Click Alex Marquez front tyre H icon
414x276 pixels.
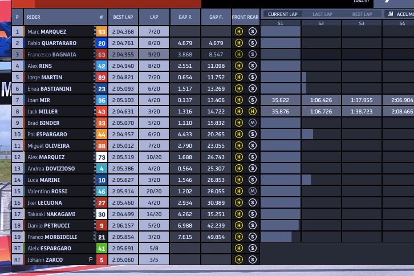(239, 157)
